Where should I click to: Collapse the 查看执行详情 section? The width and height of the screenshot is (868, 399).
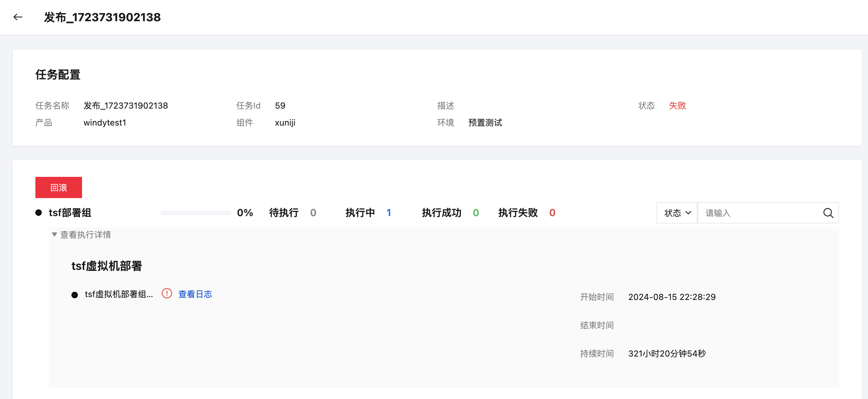click(81, 235)
